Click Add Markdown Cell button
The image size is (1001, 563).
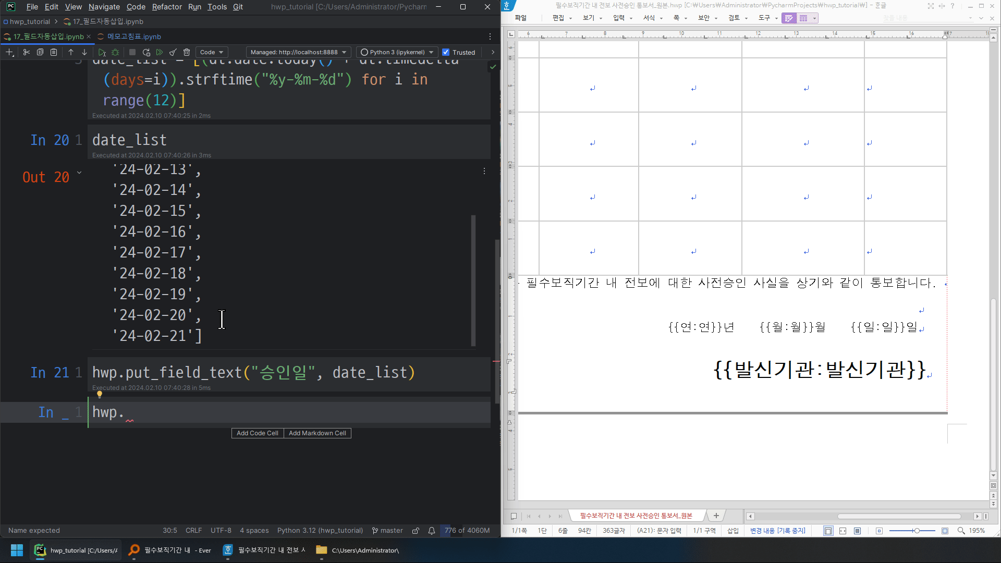pos(317,433)
